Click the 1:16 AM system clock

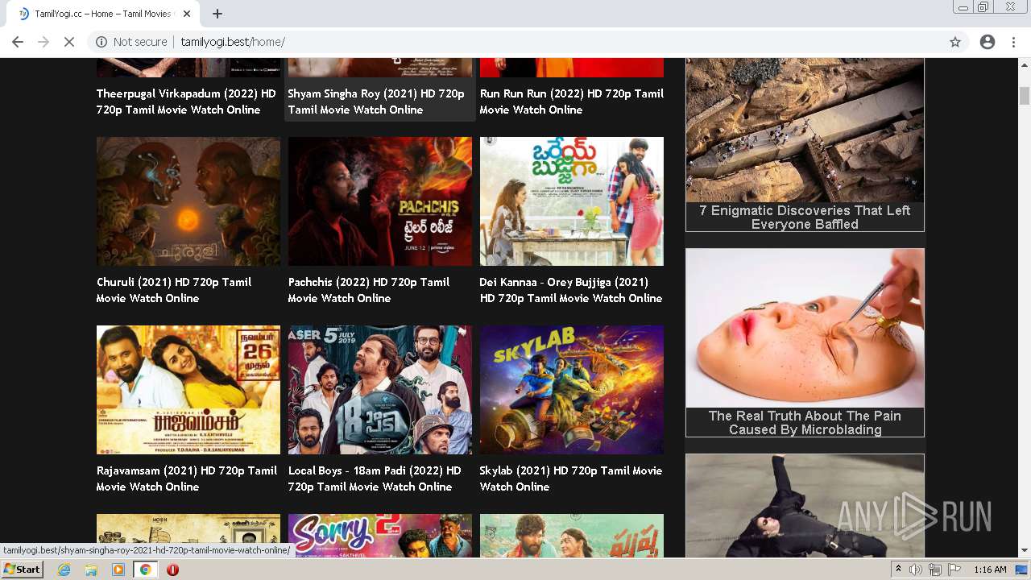pos(990,570)
